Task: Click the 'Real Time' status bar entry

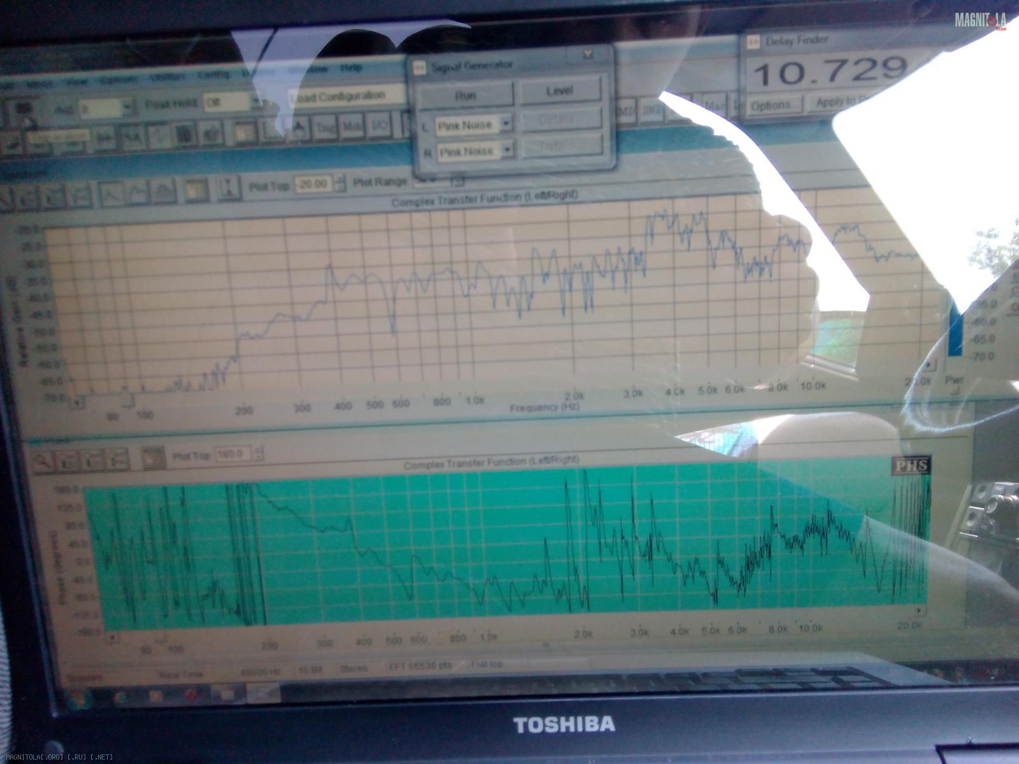Action: (182, 675)
